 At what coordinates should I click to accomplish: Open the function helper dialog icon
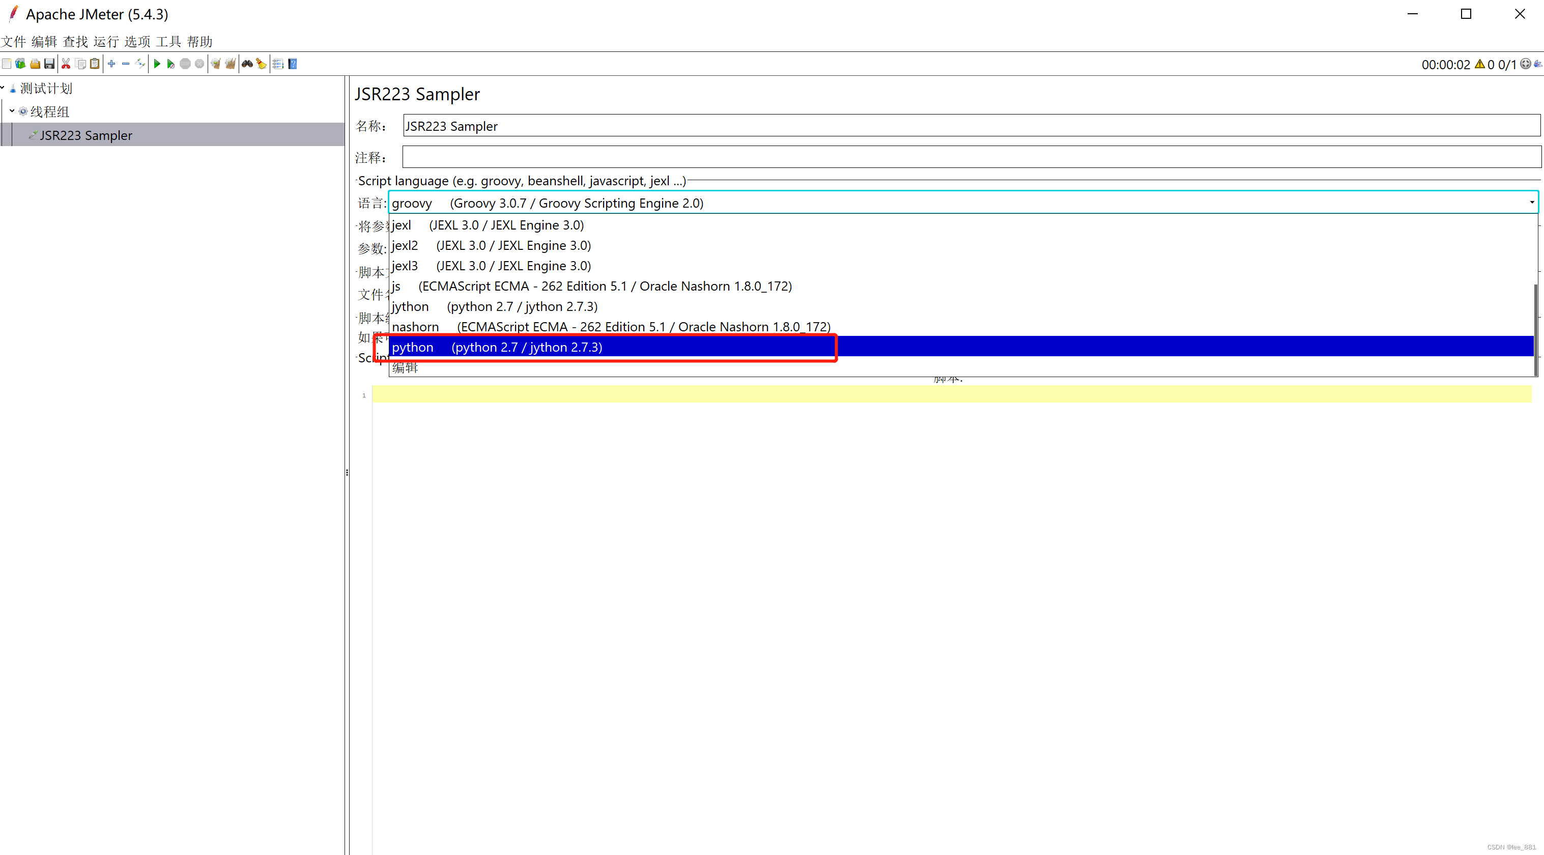point(278,64)
